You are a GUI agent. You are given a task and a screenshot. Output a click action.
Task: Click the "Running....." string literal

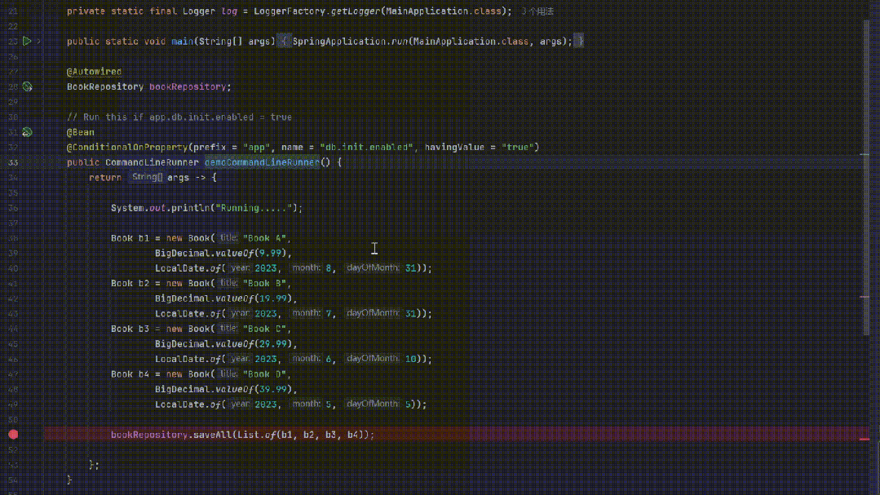(254, 208)
